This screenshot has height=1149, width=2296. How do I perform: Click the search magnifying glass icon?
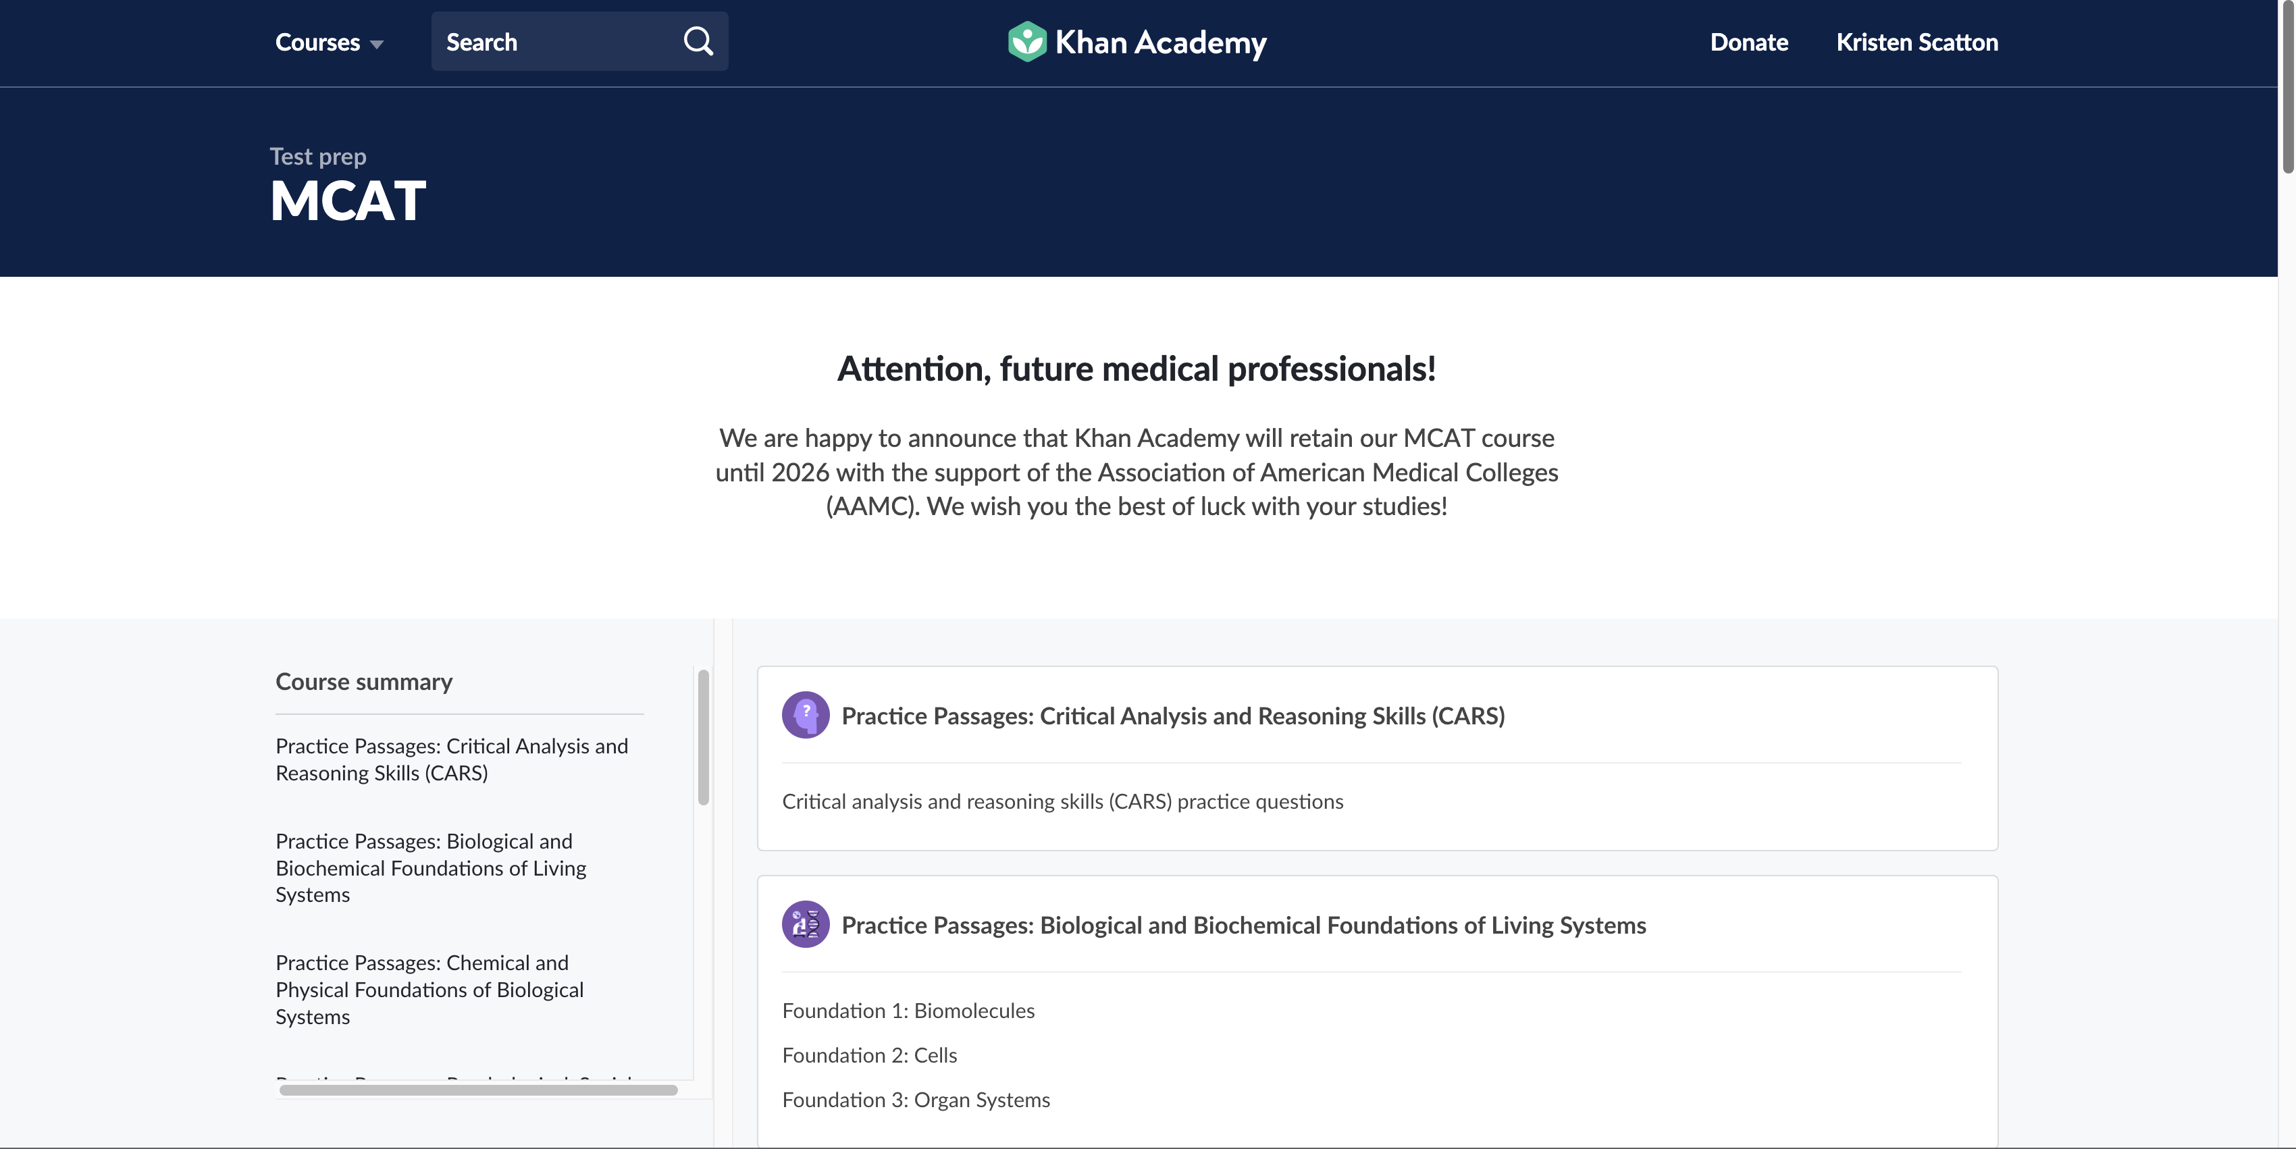pos(698,41)
